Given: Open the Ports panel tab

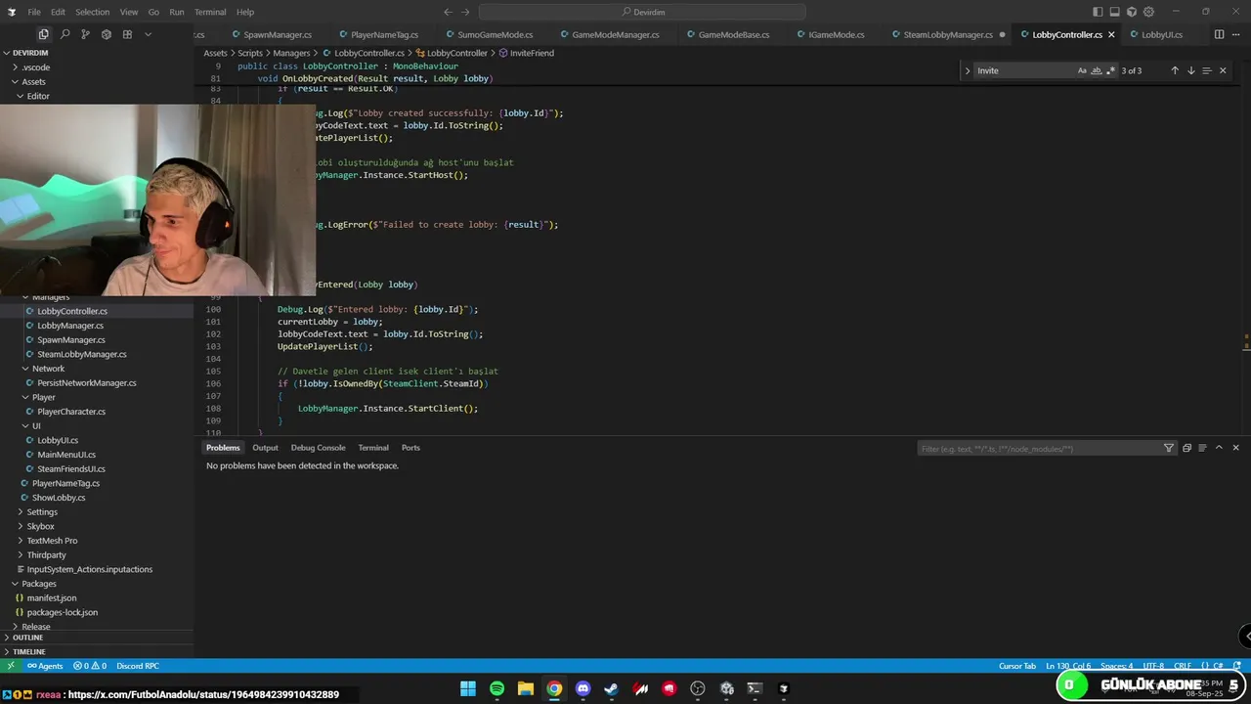Looking at the screenshot, I should [x=410, y=448].
